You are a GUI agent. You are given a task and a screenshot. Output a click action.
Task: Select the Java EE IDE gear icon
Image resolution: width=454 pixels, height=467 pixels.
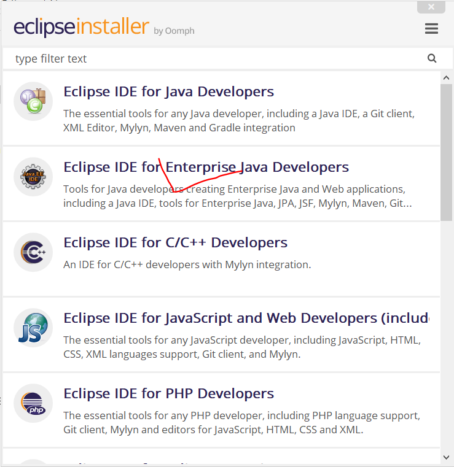33,177
